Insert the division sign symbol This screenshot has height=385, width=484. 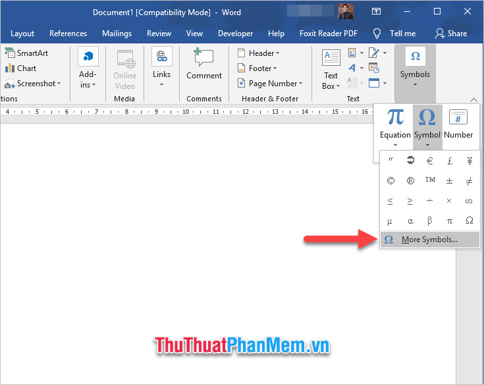429,201
